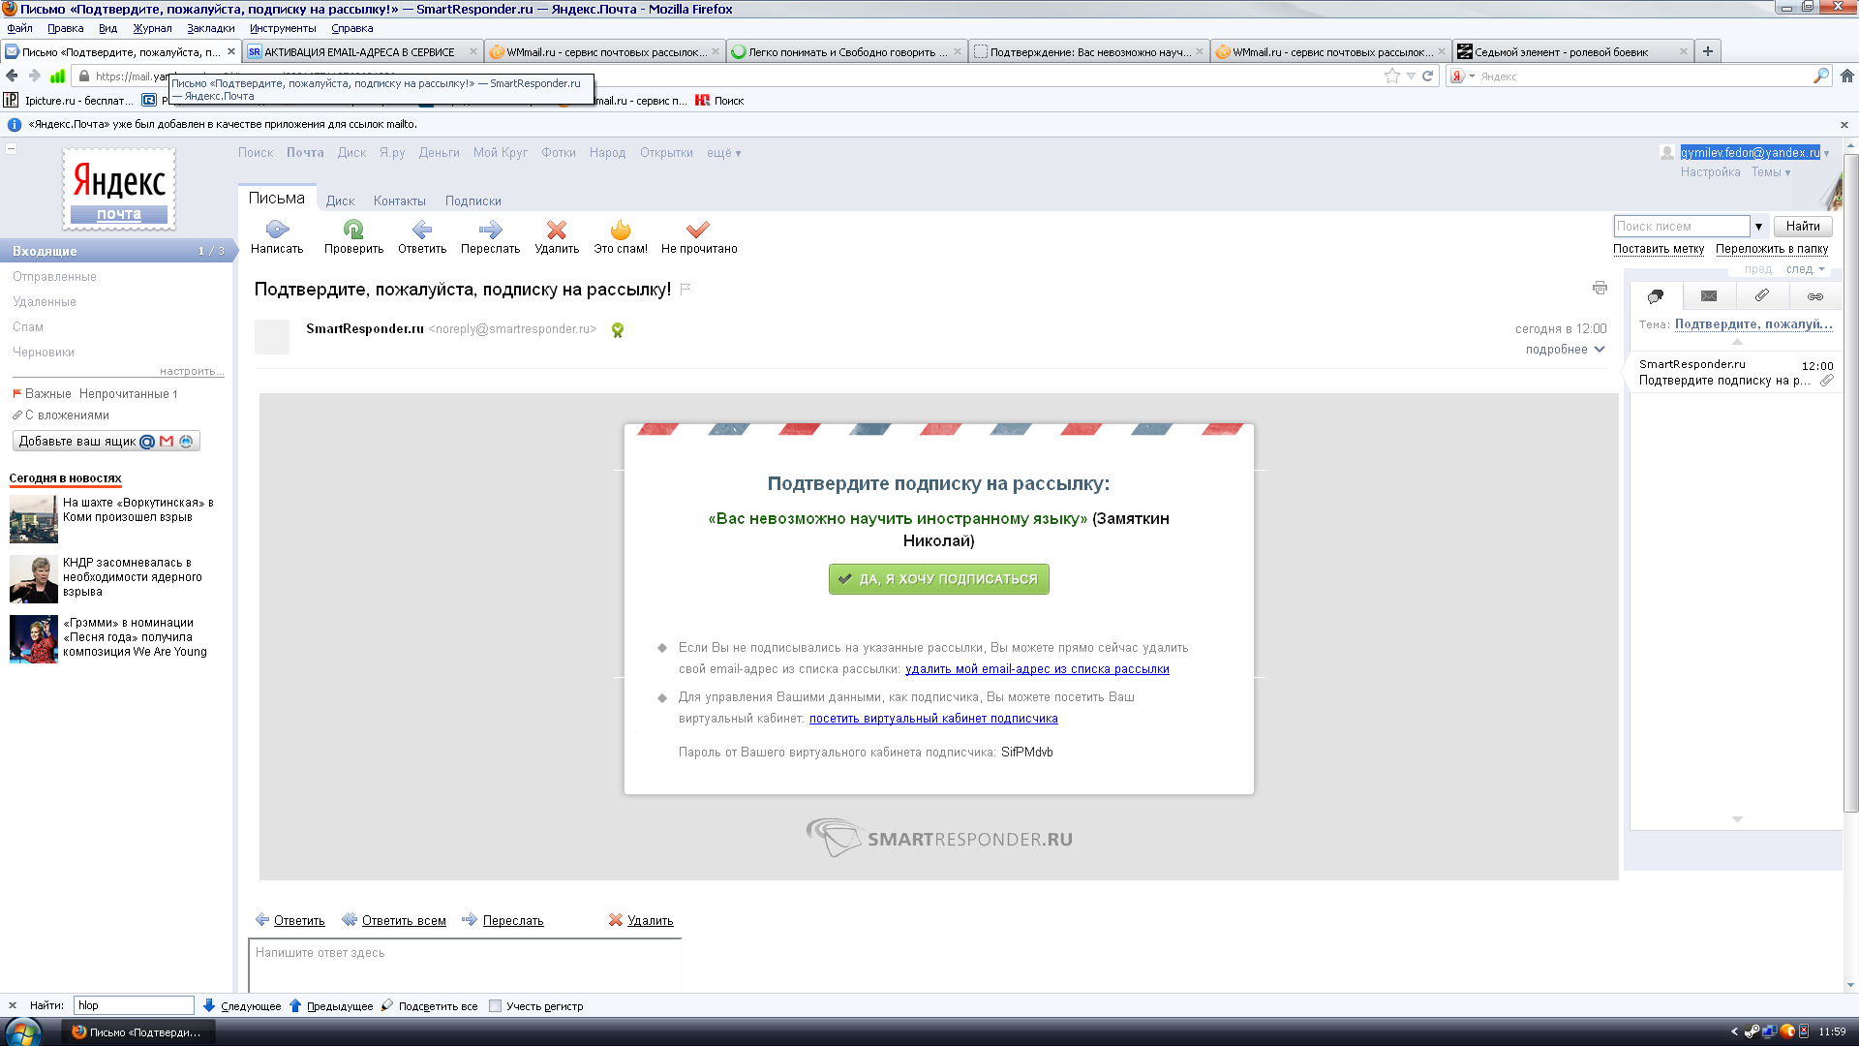
Task: Open browser home page icon
Action: (x=1847, y=76)
